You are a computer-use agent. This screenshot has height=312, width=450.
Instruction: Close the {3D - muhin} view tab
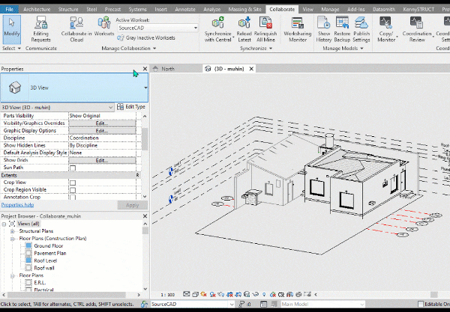[x=251, y=69]
